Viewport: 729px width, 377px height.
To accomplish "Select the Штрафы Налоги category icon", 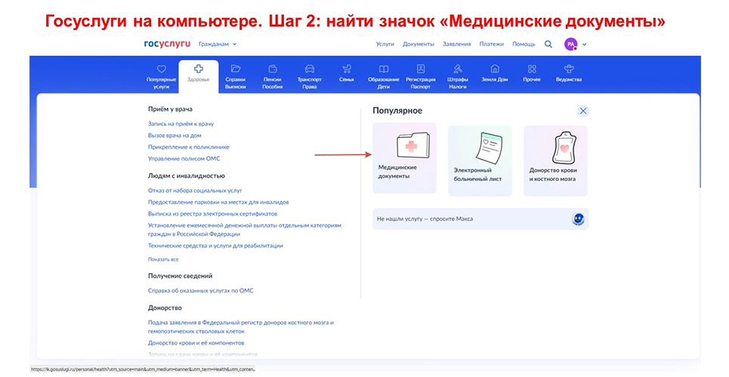I will click(458, 74).
